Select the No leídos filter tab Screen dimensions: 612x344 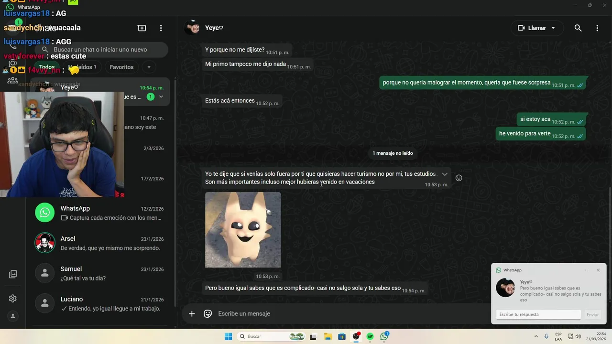[x=82, y=67]
